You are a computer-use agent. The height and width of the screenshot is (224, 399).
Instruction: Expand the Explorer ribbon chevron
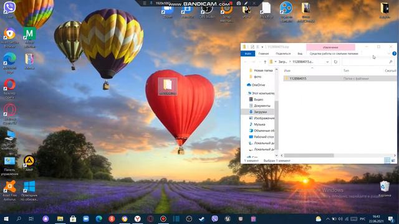click(388, 54)
